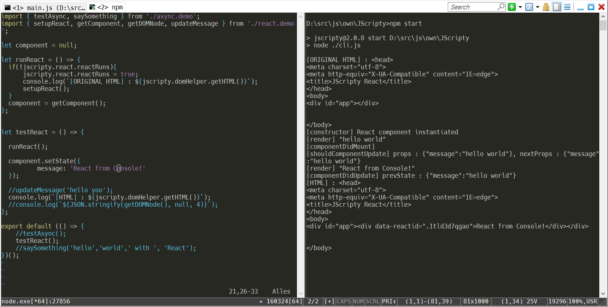608x307 pixels.
Task: Click '[constructor] React component instantiated' output
Action: [382, 132]
